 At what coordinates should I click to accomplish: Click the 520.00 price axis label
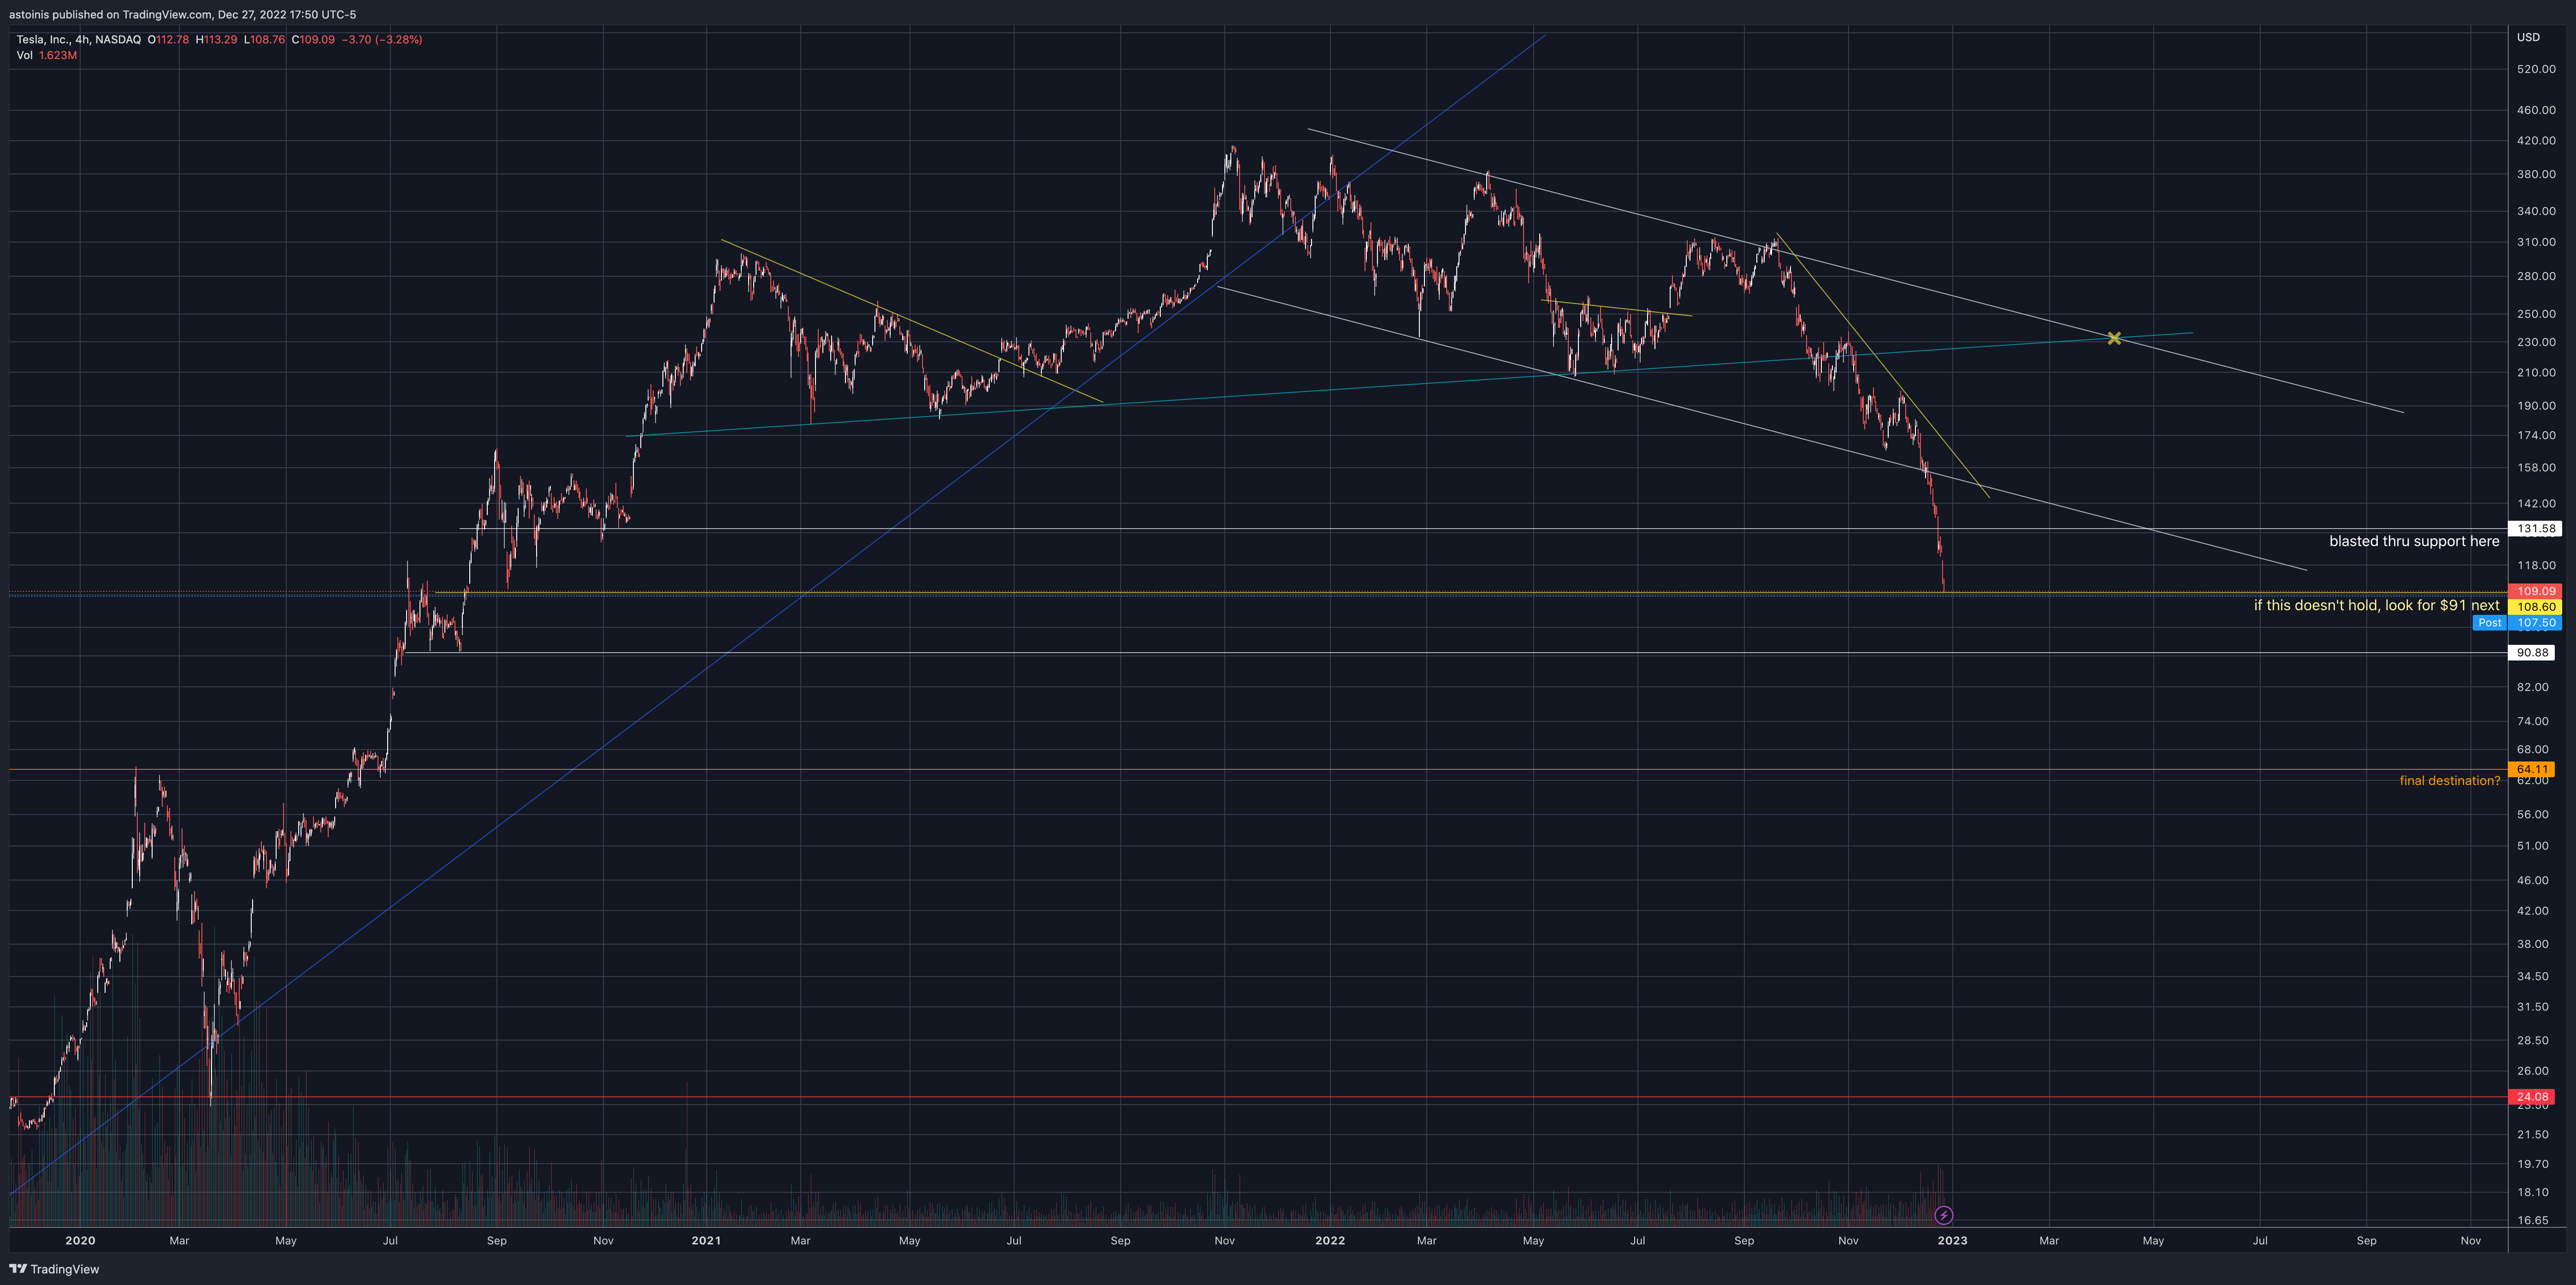pyautogui.click(x=2536, y=69)
